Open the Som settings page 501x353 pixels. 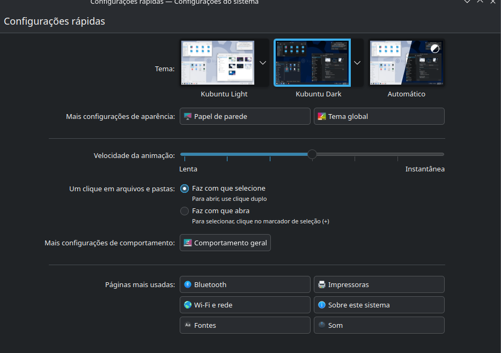coord(379,325)
